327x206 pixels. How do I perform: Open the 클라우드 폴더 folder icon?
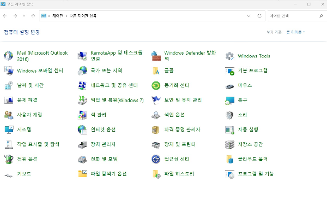[x=229, y=159]
